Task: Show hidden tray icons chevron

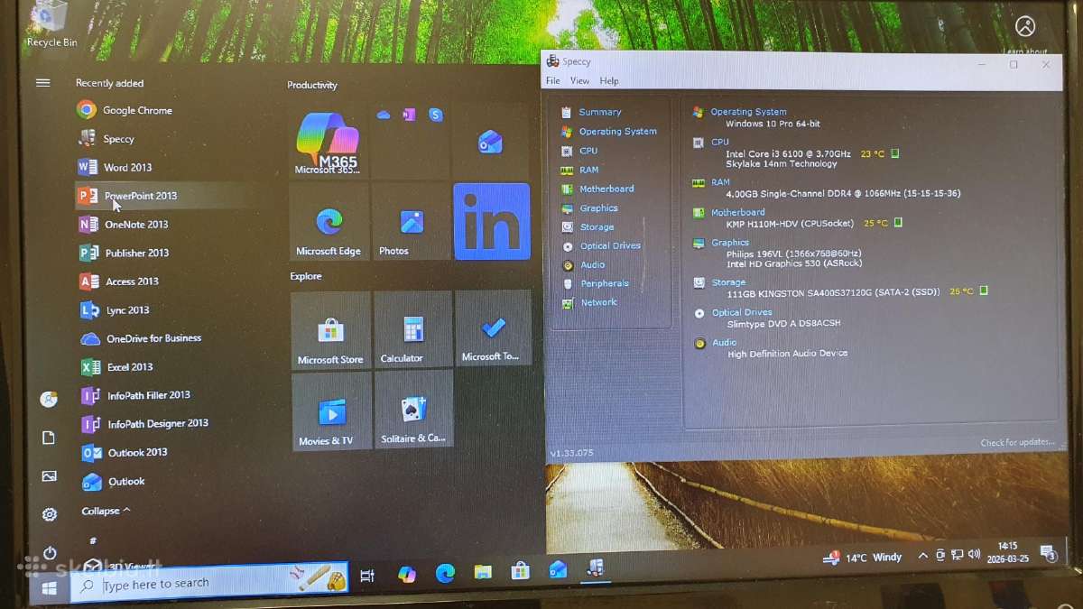Action: point(922,556)
